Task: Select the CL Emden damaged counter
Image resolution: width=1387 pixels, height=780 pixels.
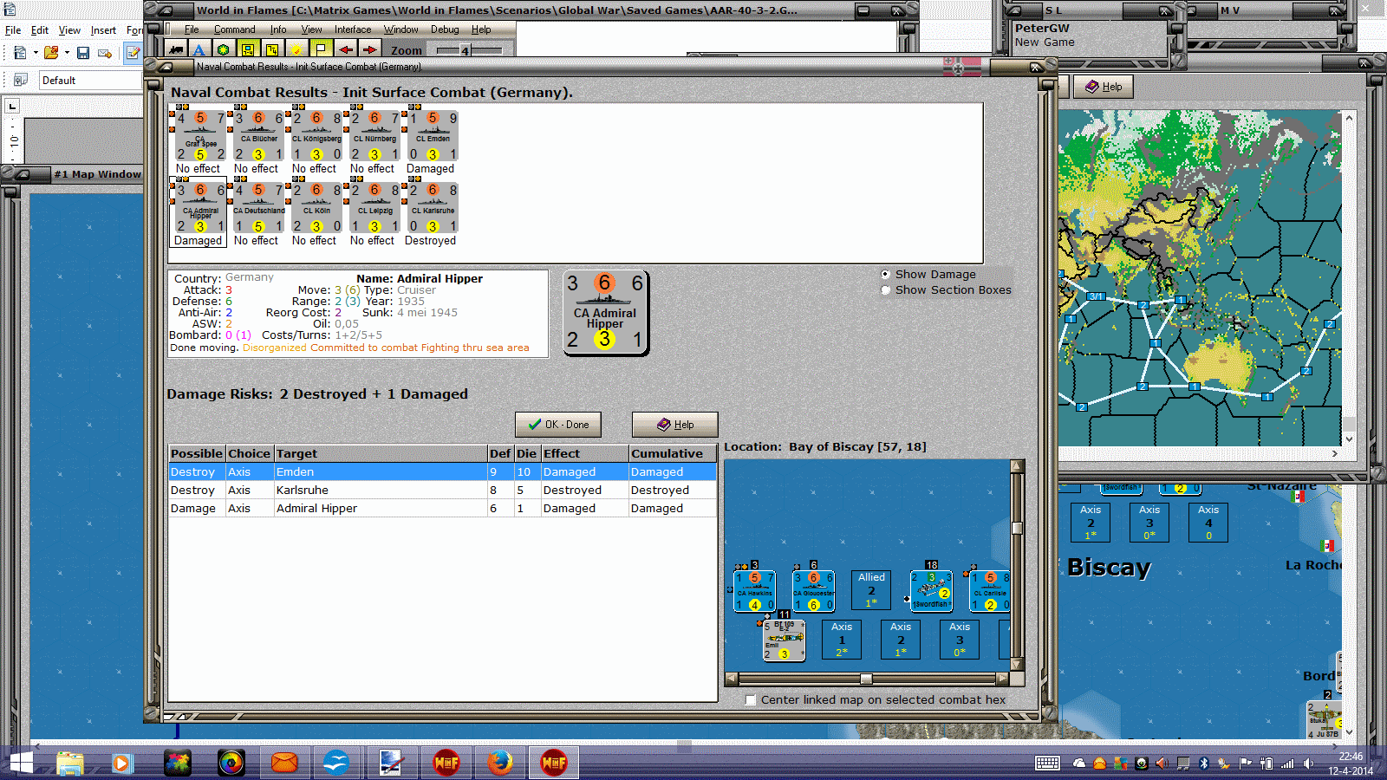Action: (433, 136)
